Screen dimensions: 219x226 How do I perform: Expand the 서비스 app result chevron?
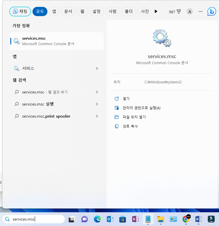[97, 68]
